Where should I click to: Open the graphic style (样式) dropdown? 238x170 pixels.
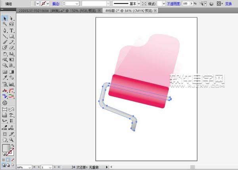click(163, 4)
